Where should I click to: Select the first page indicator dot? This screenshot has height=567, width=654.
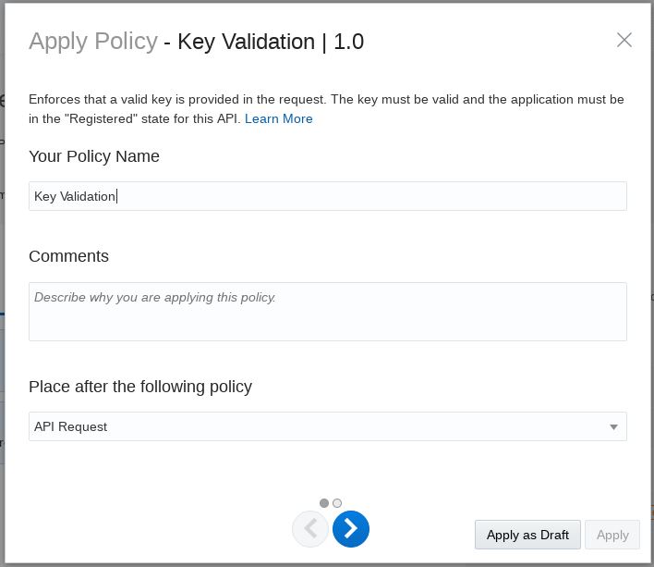pyautogui.click(x=324, y=503)
